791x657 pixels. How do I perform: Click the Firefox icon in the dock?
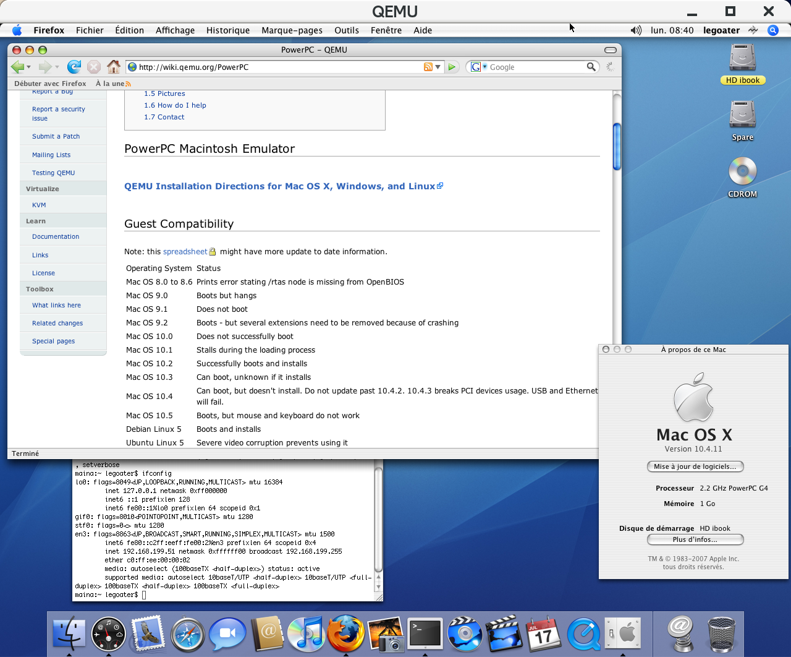[x=345, y=633]
